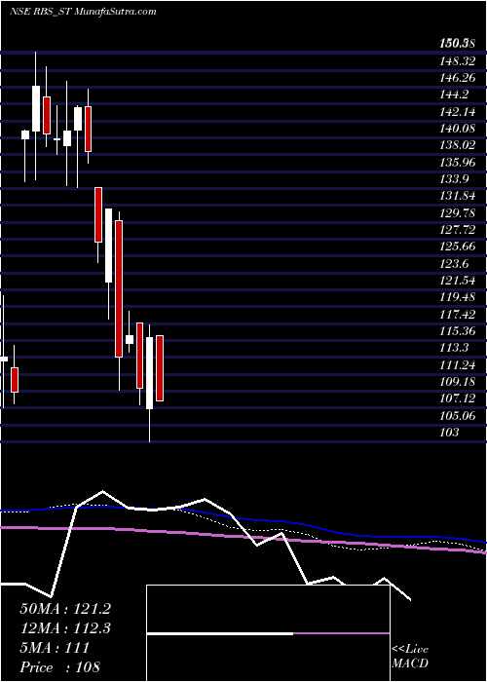Image resolution: width=487 pixels, height=682 pixels.
Task: Click the 129.78 price axis label
Action: pos(457,213)
